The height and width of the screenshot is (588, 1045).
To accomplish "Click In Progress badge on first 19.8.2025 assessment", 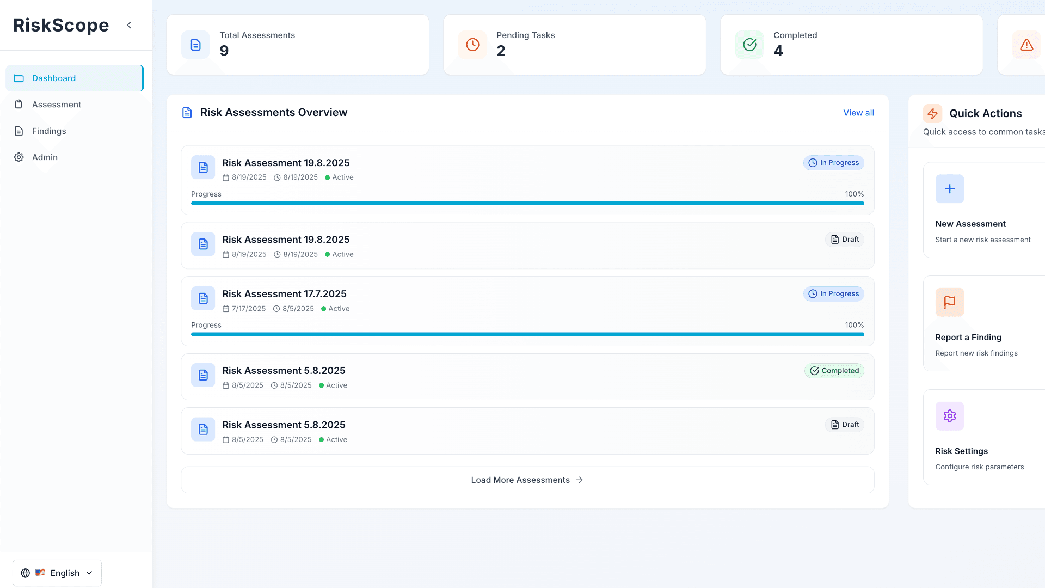I will tap(833, 163).
